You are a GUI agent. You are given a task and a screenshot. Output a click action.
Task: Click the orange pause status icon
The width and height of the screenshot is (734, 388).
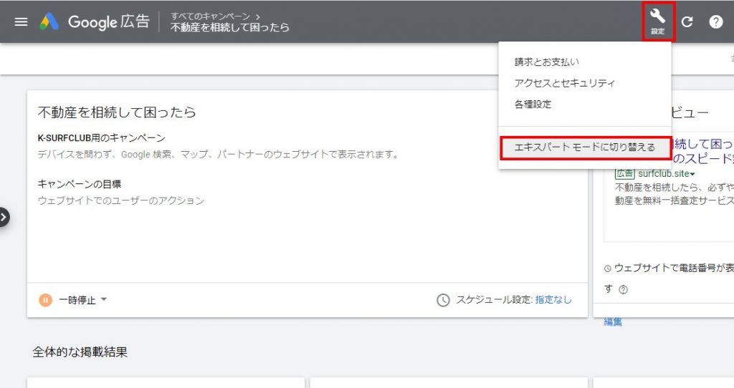(x=45, y=300)
